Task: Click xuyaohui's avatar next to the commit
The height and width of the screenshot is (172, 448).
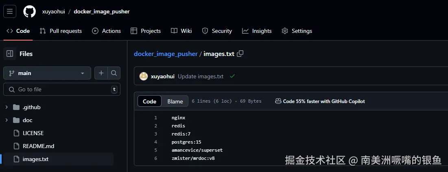Action: [x=144, y=76]
